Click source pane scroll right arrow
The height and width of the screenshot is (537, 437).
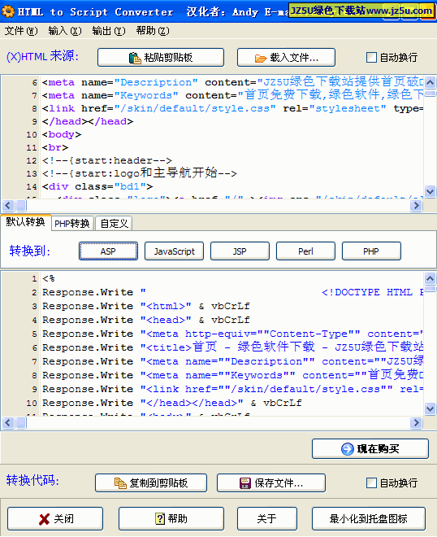[416, 206]
